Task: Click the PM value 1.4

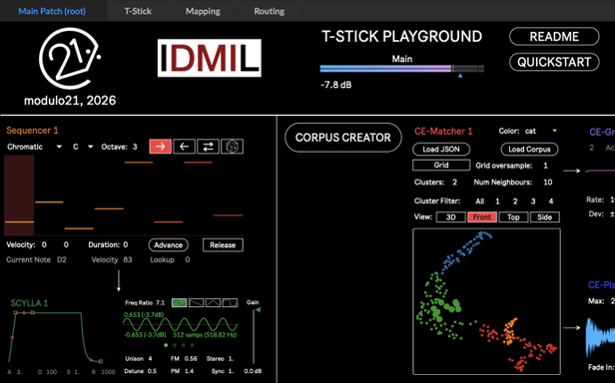Action: (189, 371)
